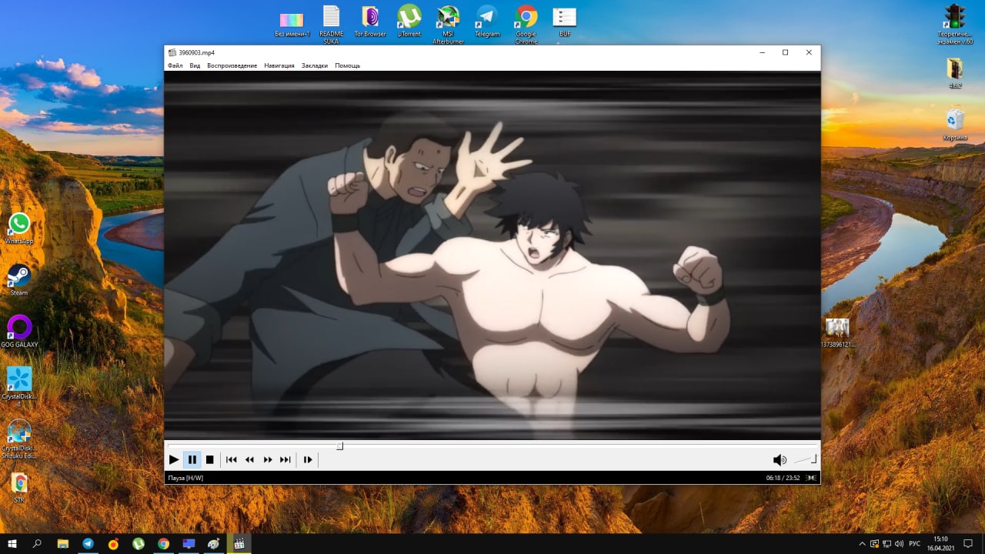The width and height of the screenshot is (985, 554).
Task: Open system tray volume control
Action: 900,543
